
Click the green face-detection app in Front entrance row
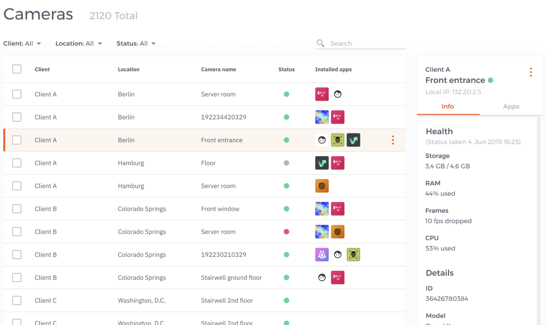[337, 140]
